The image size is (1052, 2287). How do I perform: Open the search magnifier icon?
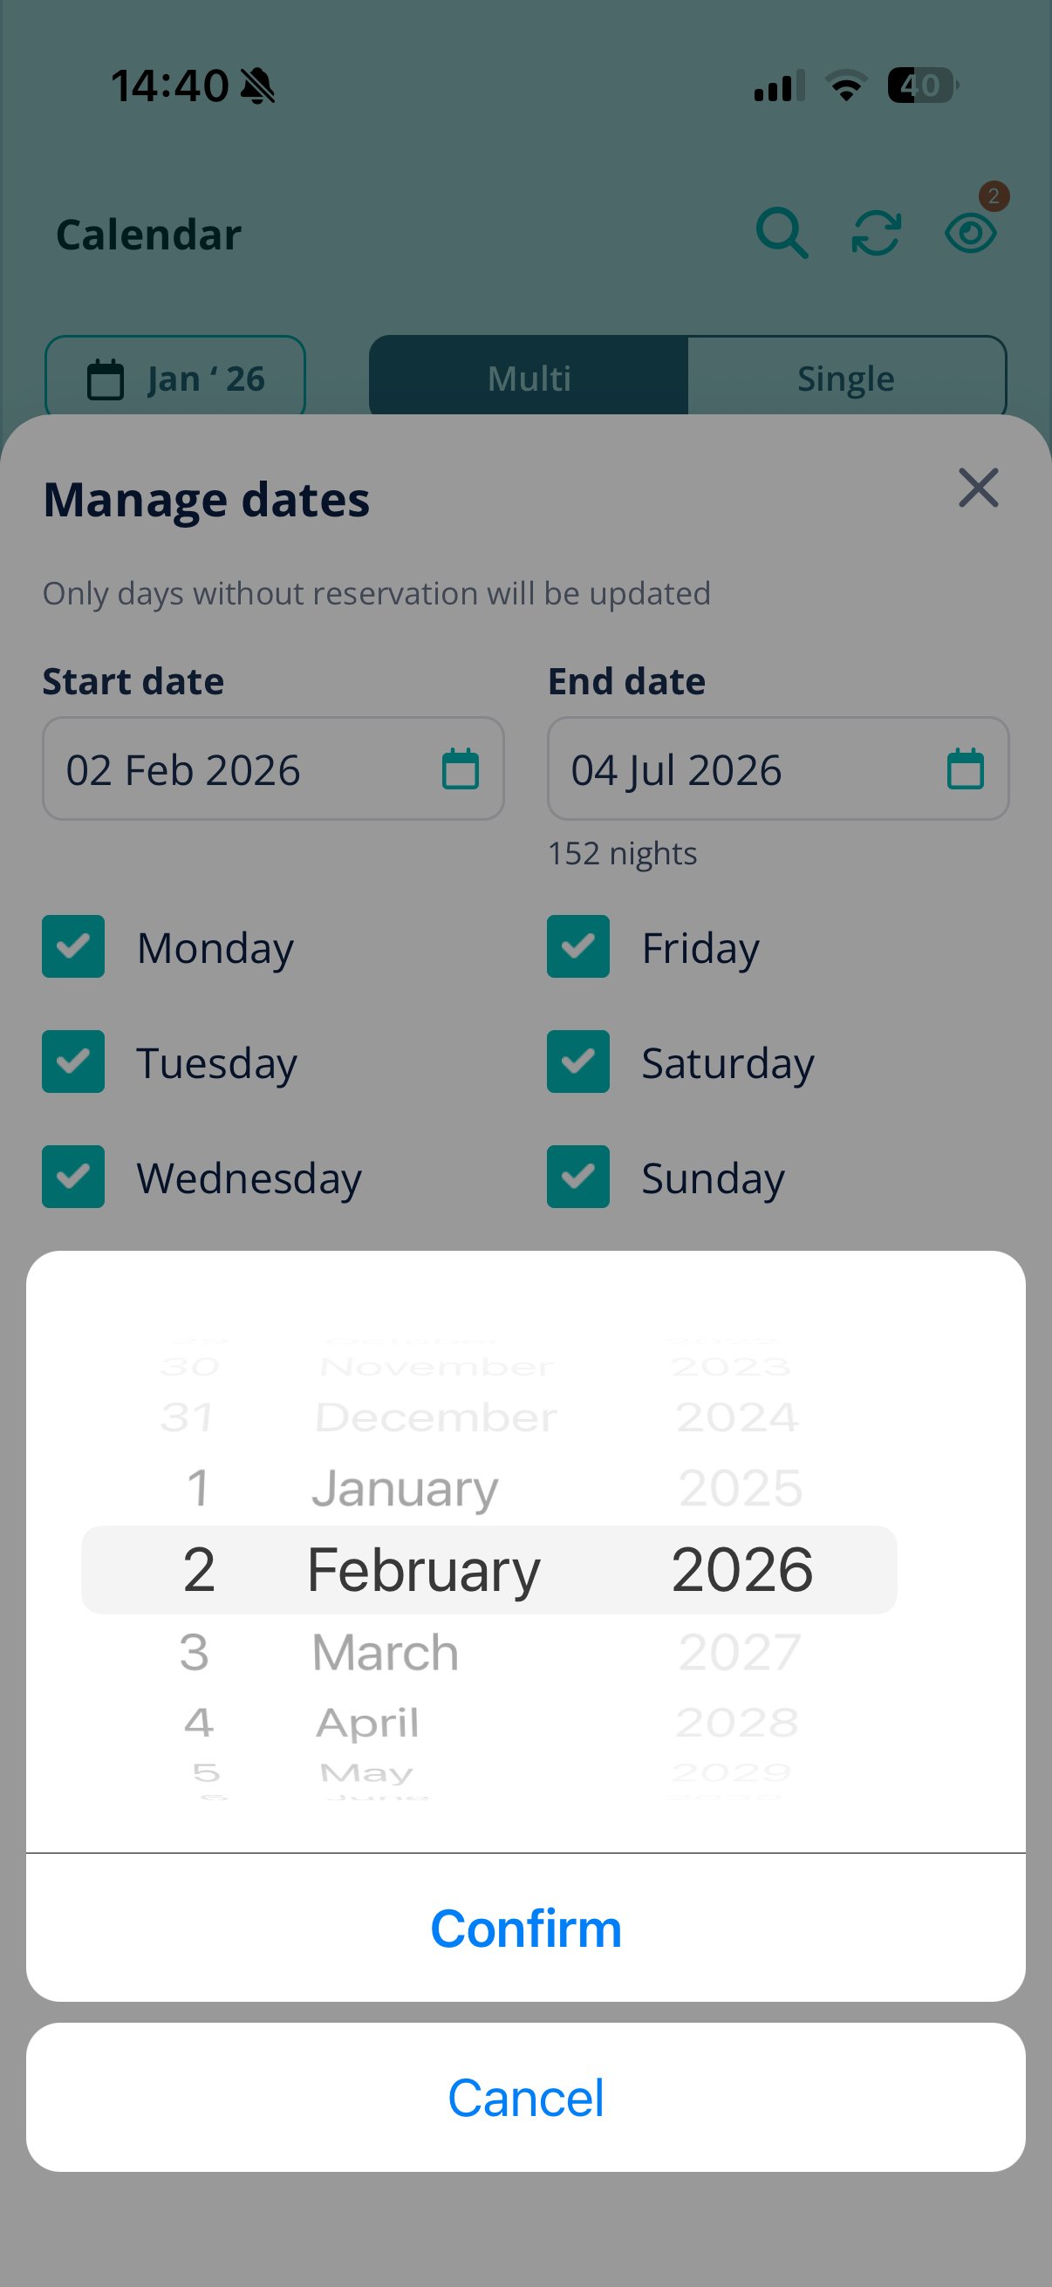[x=782, y=234]
